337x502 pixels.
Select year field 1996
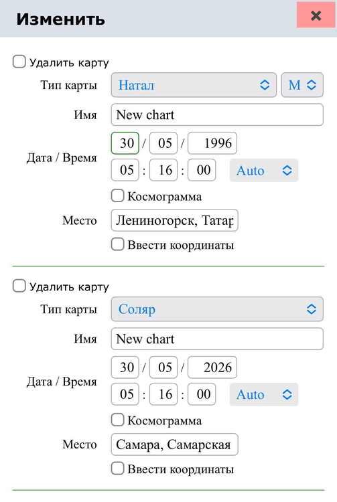pos(212,143)
